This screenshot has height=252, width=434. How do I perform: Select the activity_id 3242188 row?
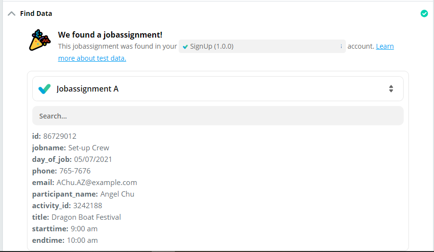[67, 206]
